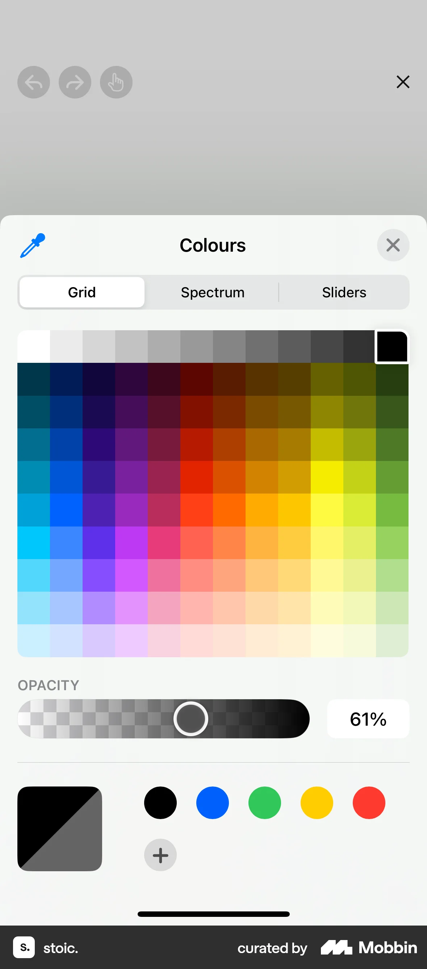This screenshot has height=969, width=427.
Task: Click the redo arrow icon
Action: tap(75, 82)
